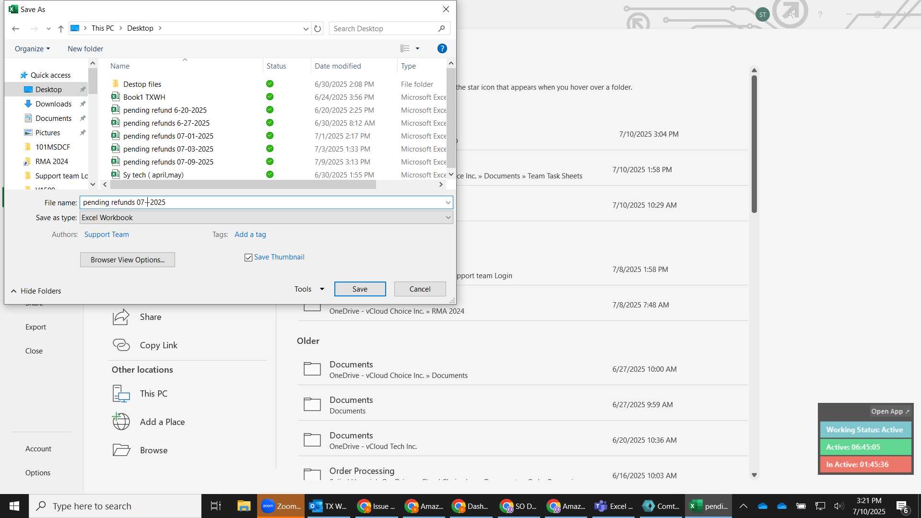The image size is (921, 518).
Task: Select pending refunds 07-09-2025 file
Action: (x=168, y=162)
